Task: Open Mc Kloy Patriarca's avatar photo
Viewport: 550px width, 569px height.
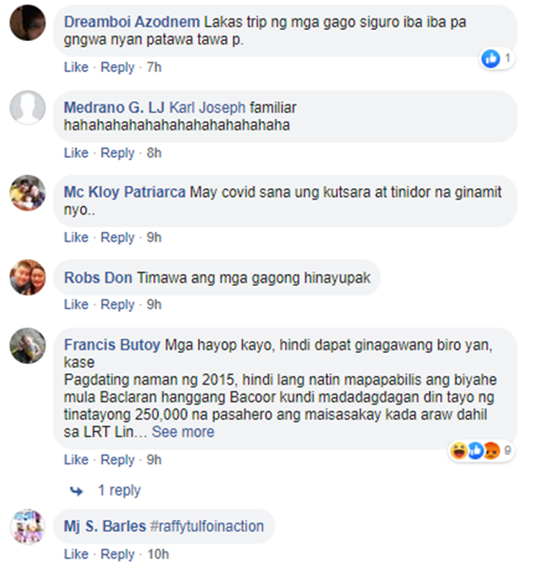Action: tap(28, 192)
